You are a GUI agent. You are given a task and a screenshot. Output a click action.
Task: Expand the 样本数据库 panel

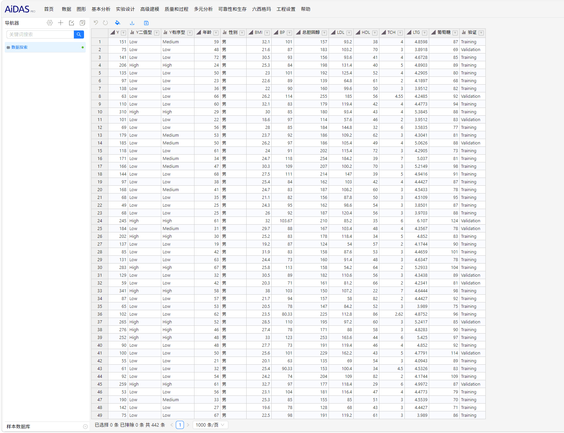85,427
